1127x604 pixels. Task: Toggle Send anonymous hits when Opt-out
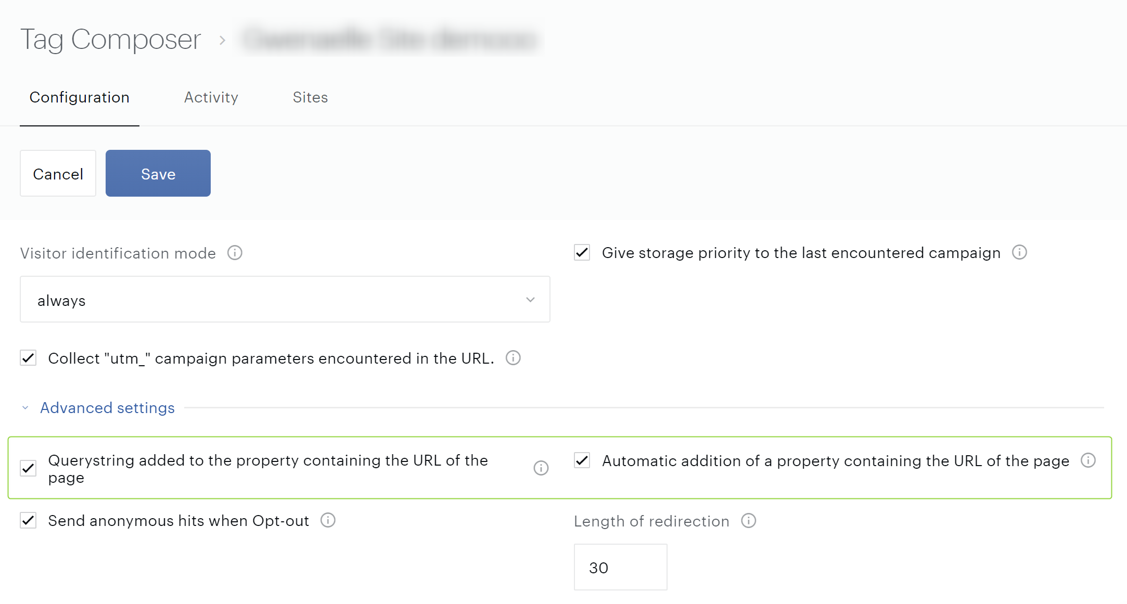(28, 520)
